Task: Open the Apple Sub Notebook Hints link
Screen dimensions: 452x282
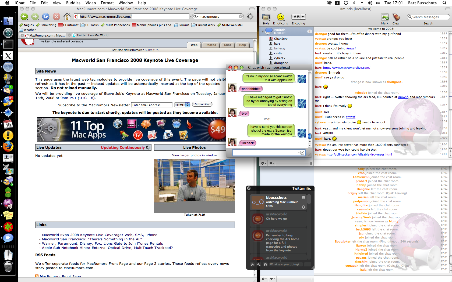Action: coord(107,248)
